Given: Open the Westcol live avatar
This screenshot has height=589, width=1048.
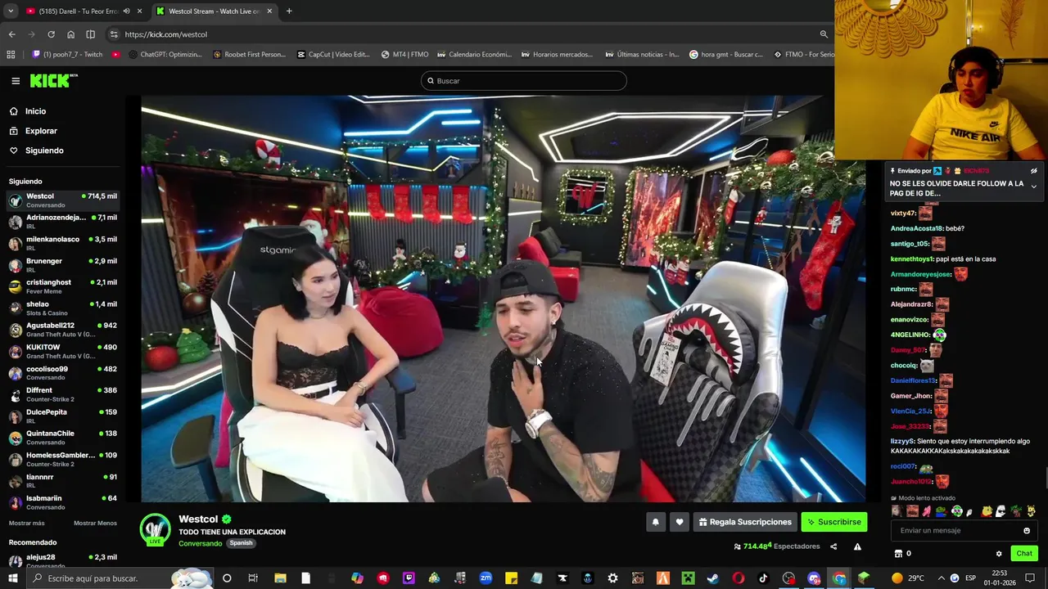Looking at the screenshot, I should click(x=155, y=529).
